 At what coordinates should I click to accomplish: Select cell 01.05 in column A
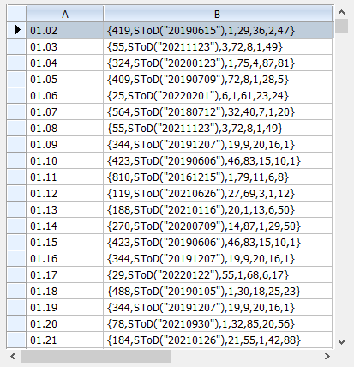coord(65,79)
